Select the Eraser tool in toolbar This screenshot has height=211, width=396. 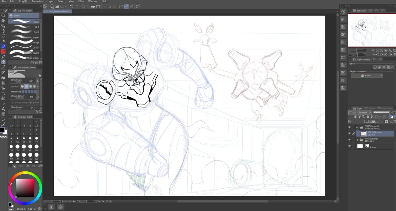coord(3,62)
